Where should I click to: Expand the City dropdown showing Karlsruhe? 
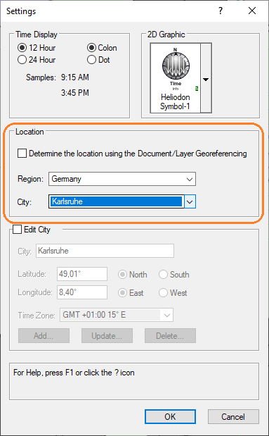coord(190,201)
